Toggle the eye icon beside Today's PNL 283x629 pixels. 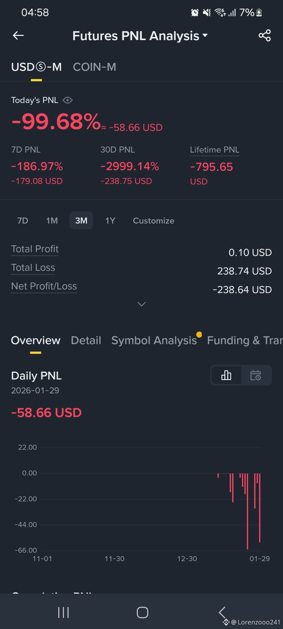pos(68,100)
